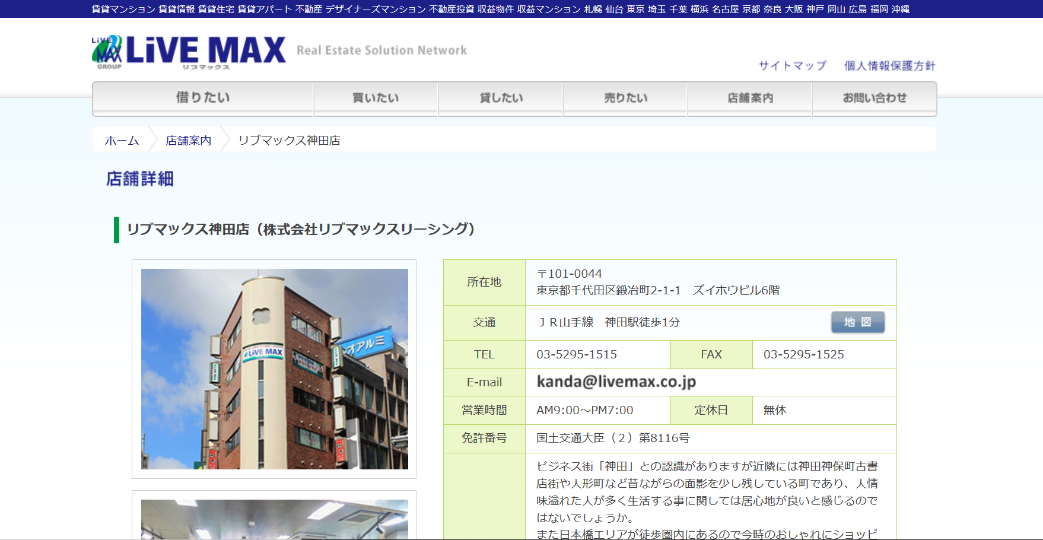Open the building exterior photo
The width and height of the screenshot is (1043, 540).
coord(274,369)
